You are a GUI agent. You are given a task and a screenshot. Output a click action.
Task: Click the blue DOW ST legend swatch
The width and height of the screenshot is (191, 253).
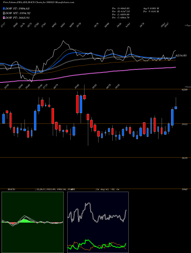pos(4,8)
